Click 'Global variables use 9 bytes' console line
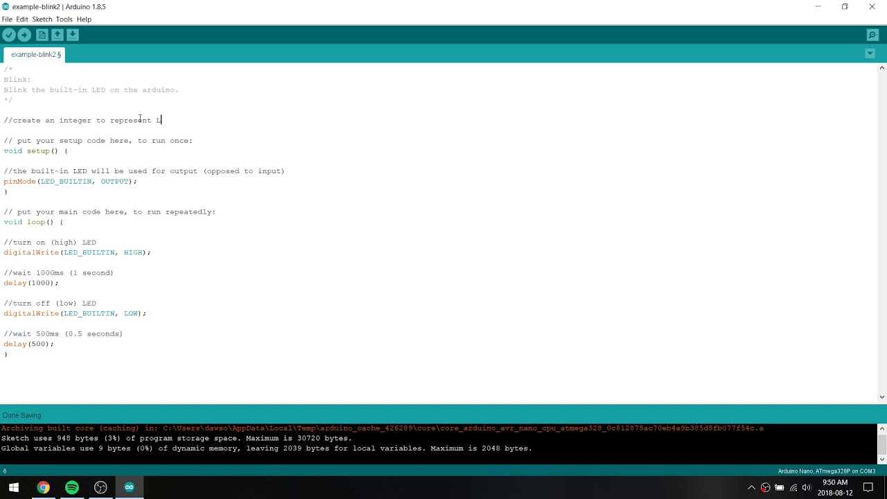Image resolution: width=887 pixels, height=499 pixels. point(267,448)
